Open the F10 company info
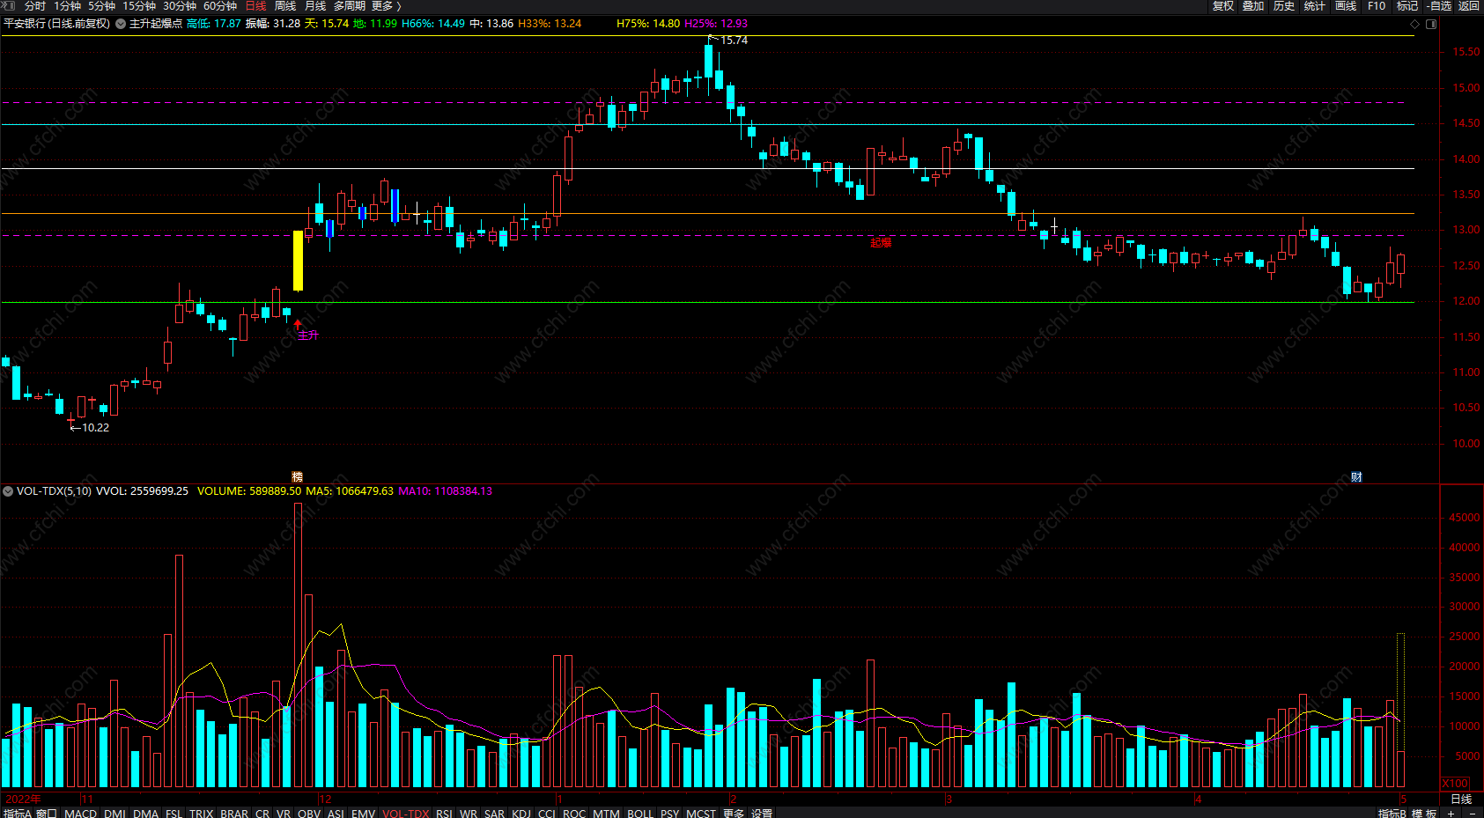 pyautogui.click(x=1377, y=6)
